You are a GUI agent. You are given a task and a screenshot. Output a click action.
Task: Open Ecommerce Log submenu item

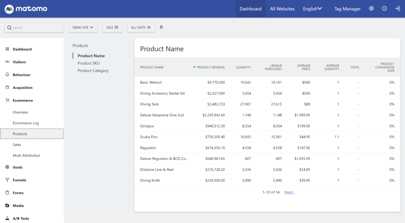pyautogui.click(x=26, y=123)
